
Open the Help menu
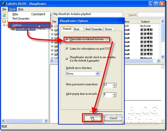tap(21, 9)
